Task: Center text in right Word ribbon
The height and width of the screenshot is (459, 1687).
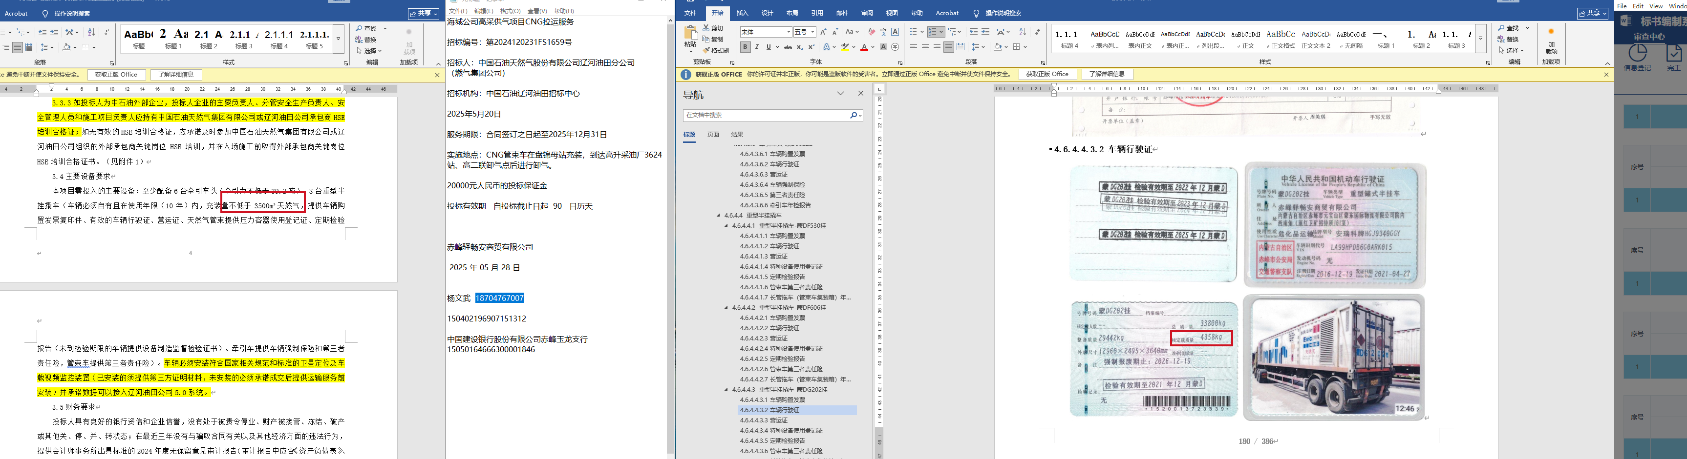Action: click(x=925, y=47)
